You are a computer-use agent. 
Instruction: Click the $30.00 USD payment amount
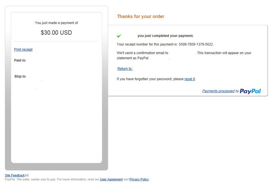tap(56, 32)
